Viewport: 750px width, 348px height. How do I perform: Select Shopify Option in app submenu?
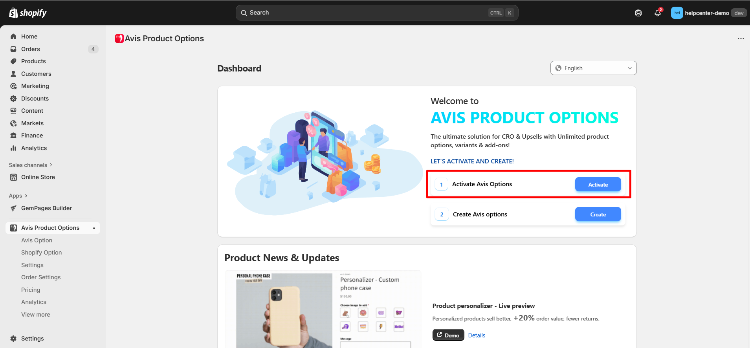tap(41, 253)
